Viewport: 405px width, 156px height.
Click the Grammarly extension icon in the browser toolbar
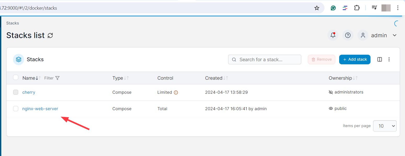tap(333, 8)
